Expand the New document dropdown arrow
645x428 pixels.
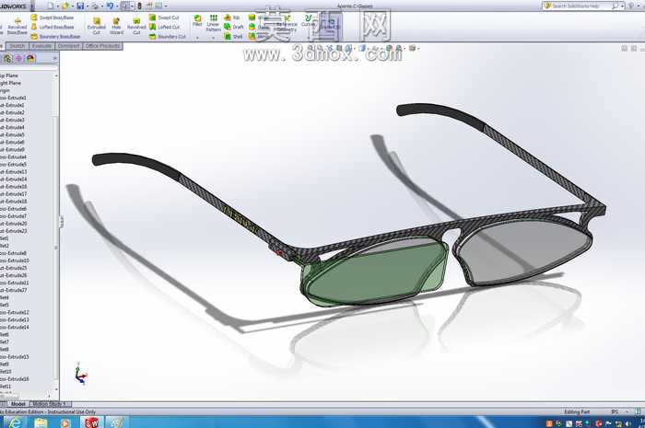coord(57,6)
